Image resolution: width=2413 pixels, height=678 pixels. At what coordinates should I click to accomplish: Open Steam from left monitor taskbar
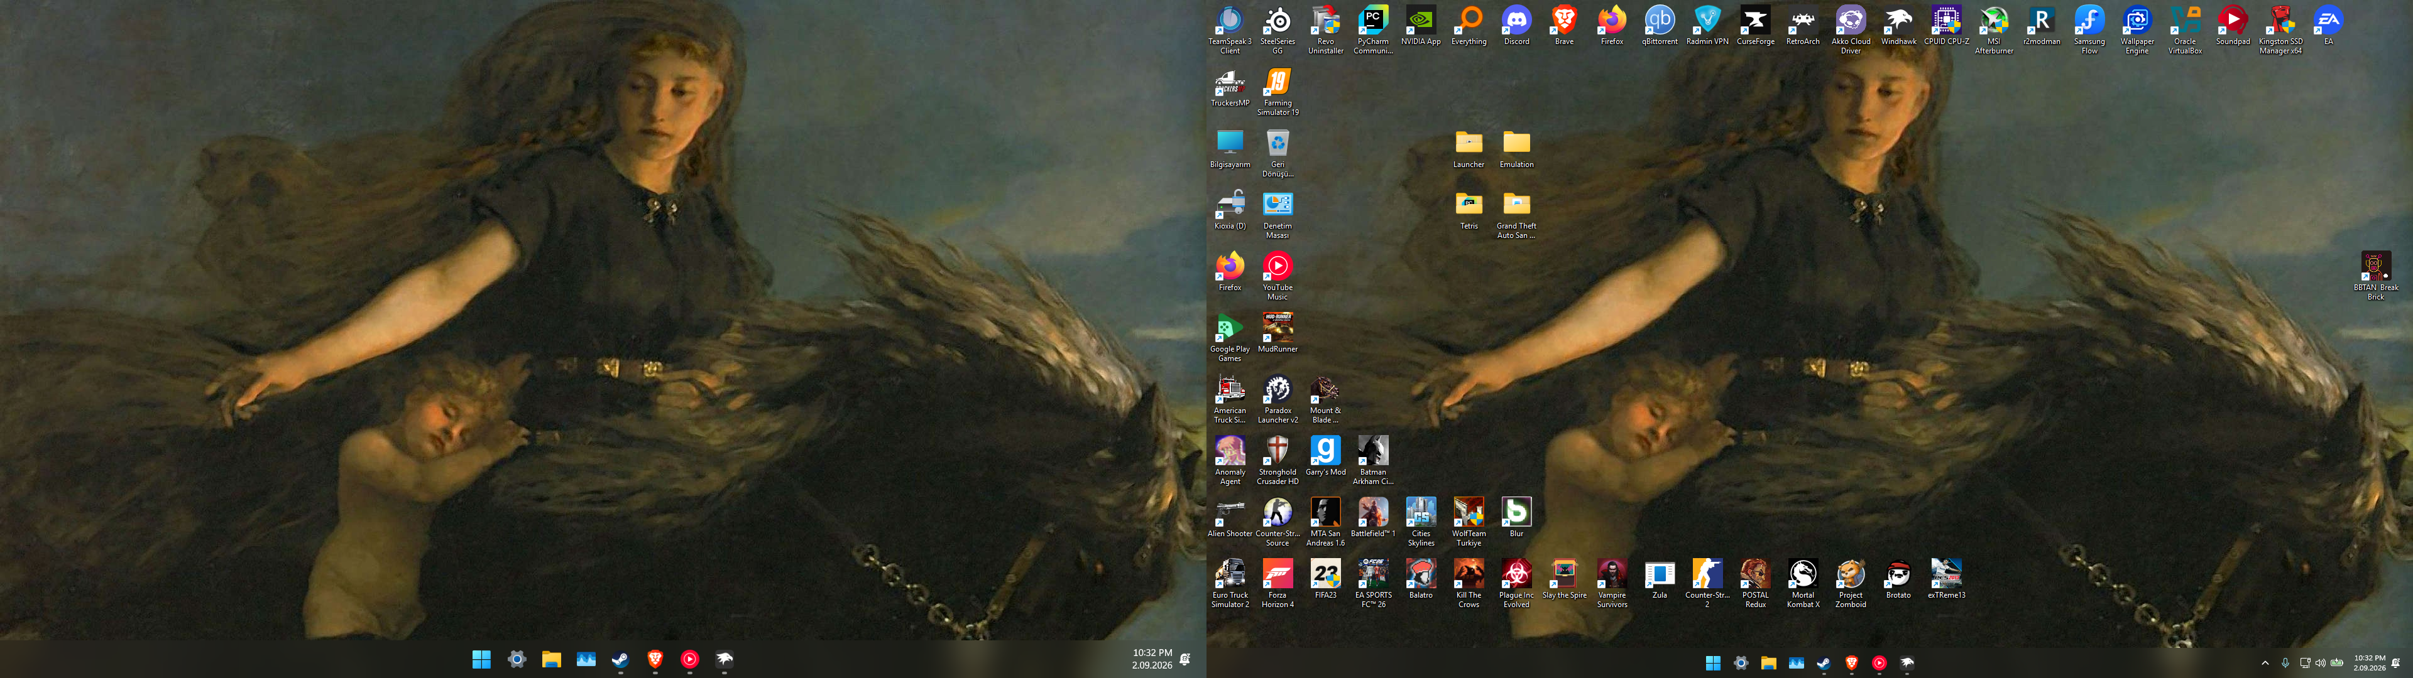click(x=620, y=659)
